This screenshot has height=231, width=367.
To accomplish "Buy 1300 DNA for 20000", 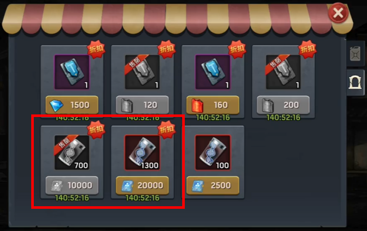I will pos(142,185).
